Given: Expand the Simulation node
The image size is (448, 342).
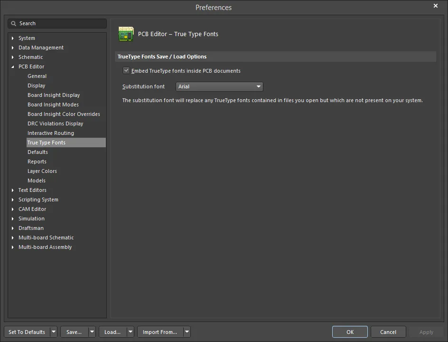Looking at the screenshot, I should [12, 218].
